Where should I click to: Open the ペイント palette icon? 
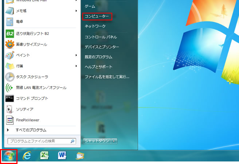pos(10,55)
